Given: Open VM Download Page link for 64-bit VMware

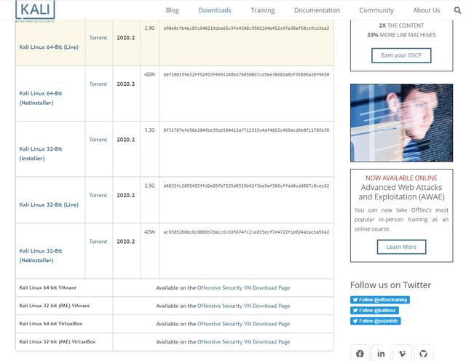Looking at the screenshot, I should (x=243, y=288).
